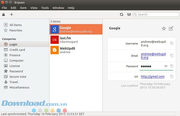Open the Help menu
This screenshot has height=116, width=180.
click(x=71, y=8)
